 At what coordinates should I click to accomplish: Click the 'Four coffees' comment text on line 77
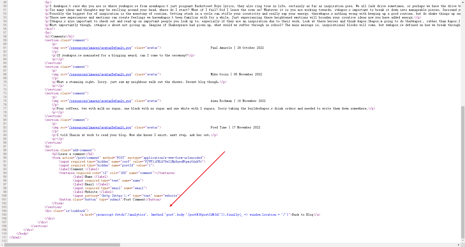pos(212,108)
